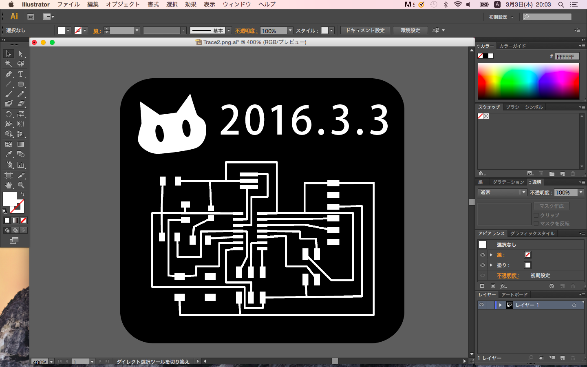
Task: Enable the マスクを反転 checkbox
Action: click(536, 223)
